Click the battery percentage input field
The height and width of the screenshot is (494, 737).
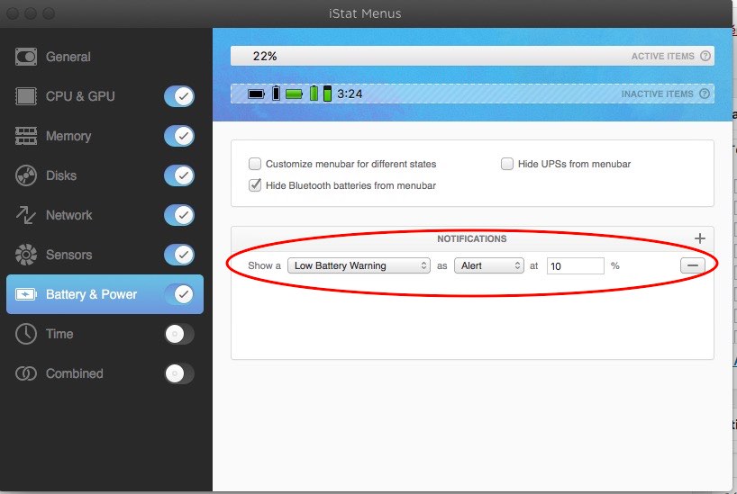click(x=574, y=265)
